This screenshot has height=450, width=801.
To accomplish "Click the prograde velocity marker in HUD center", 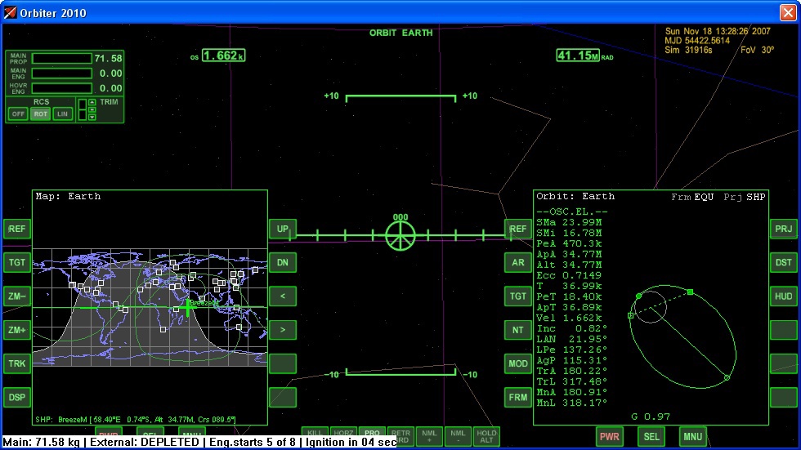I will 400,236.
